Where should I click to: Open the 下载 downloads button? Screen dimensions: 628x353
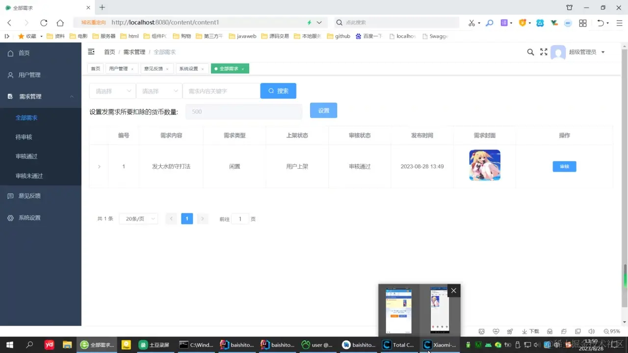tap(530, 331)
